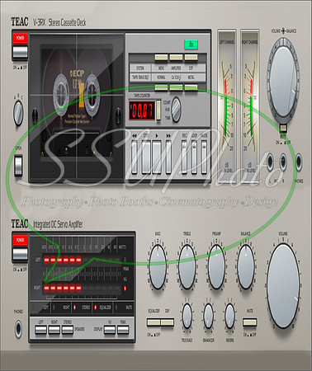
Task: Switch display to VU mode
Action: [x=110, y=330]
